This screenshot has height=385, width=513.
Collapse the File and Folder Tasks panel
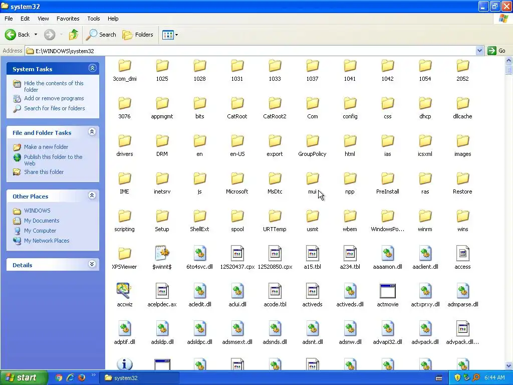pyautogui.click(x=92, y=132)
